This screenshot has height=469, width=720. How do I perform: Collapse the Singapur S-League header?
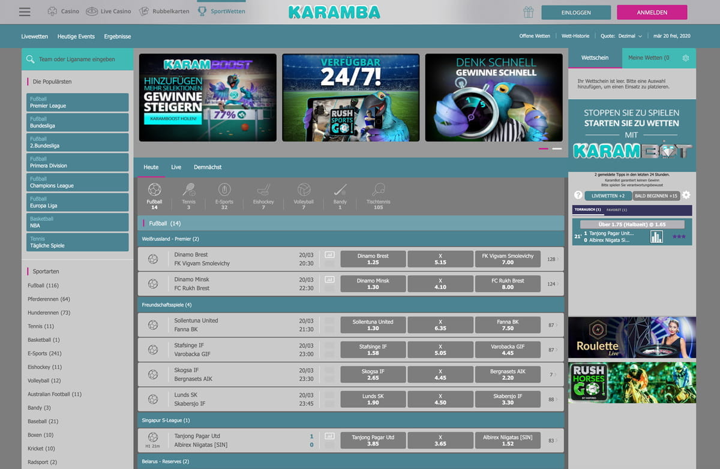pyautogui.click(x=351, y=420)
